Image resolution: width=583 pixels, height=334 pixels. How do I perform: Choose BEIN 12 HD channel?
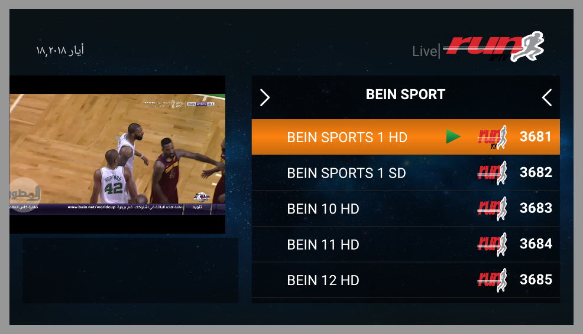tap(406, 280)
